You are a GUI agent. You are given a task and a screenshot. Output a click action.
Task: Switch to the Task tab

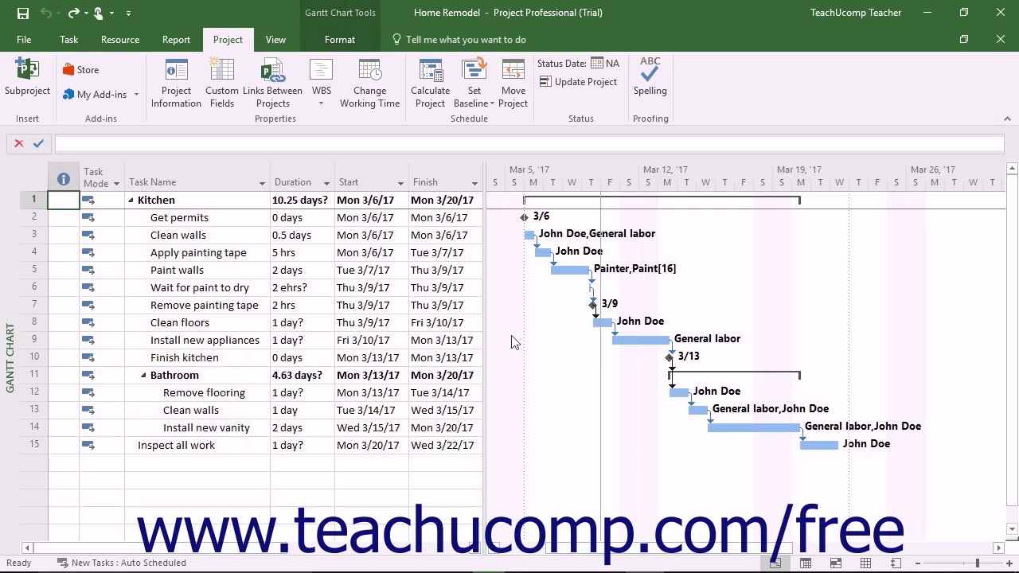68,40
